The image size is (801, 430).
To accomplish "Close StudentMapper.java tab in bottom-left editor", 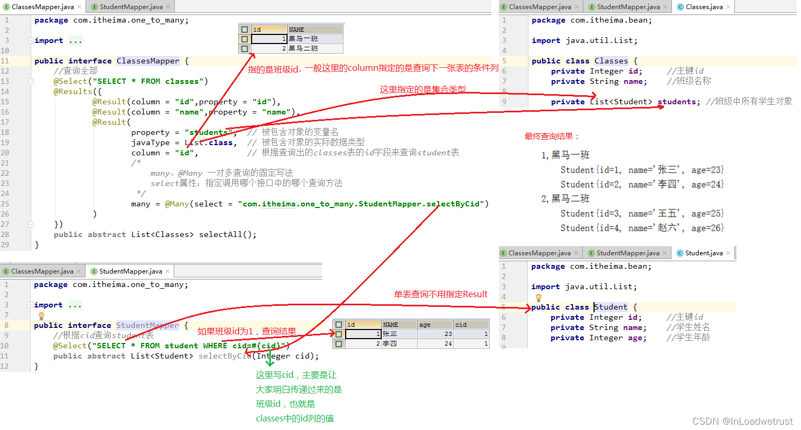I will coord(167,271).
